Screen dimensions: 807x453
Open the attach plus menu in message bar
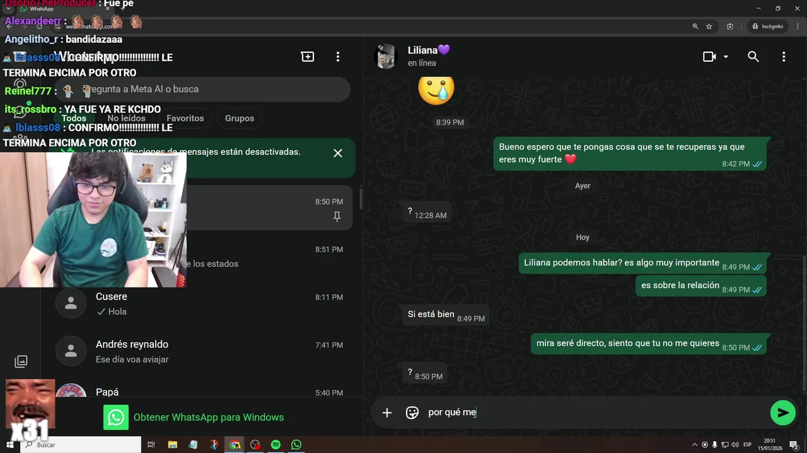click(x=387, y=413)
